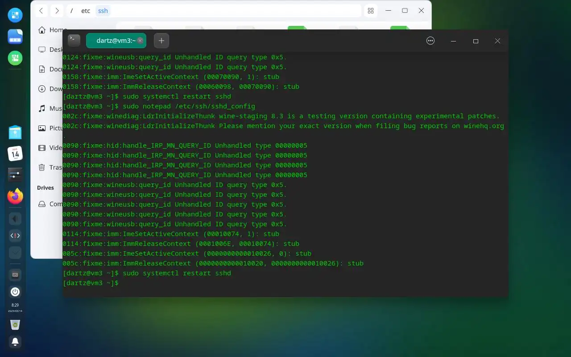The height and width of the screenshot is (357, 571).
Task: Open Computer drive in file manager sidebar
Action: (50, 204)
